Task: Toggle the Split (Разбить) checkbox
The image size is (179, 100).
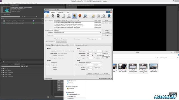Action: [55, 39]
